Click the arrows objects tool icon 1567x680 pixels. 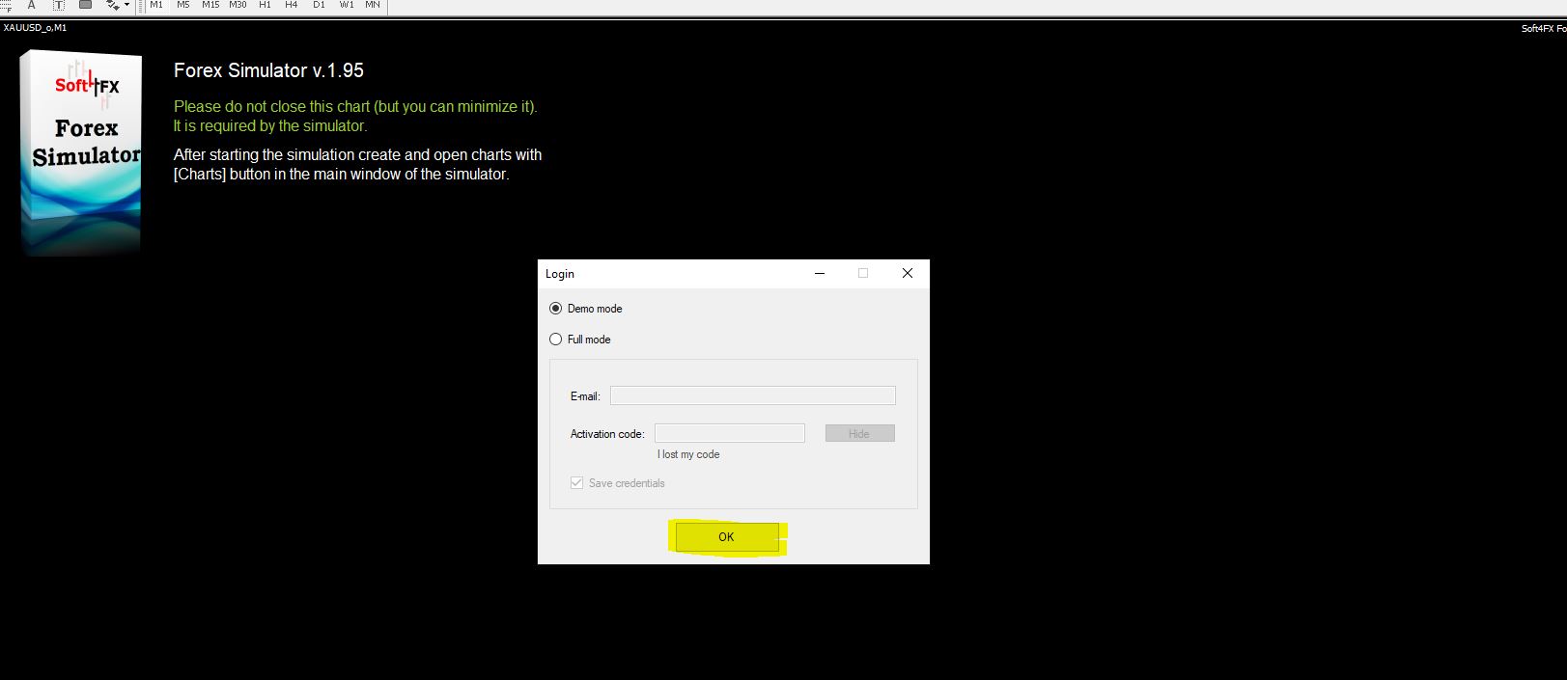(112, 5)
